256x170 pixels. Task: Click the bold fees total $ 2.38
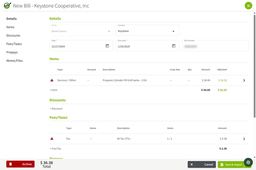pos(223,149)
